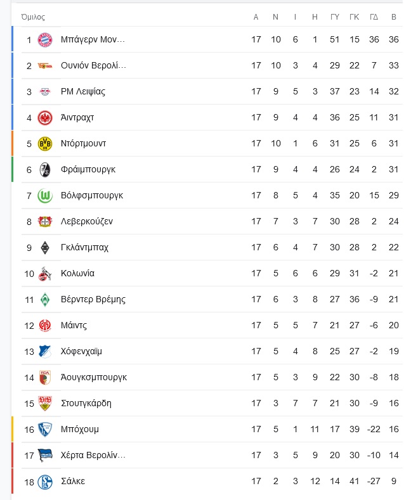404x500 pixels.
Task: Select the Άουγκσμπουργκ team name
Action: [x=94, y=377]
